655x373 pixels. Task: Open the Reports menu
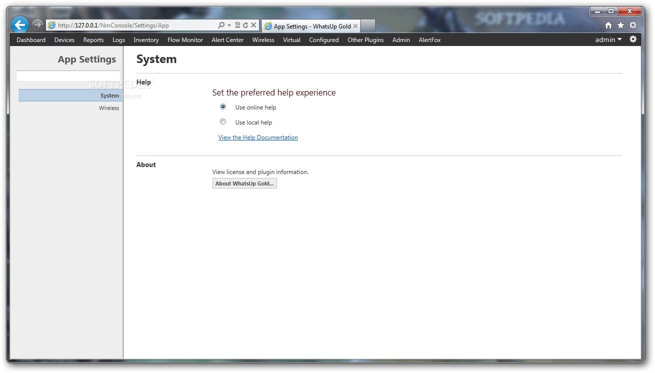coord(93,40)
